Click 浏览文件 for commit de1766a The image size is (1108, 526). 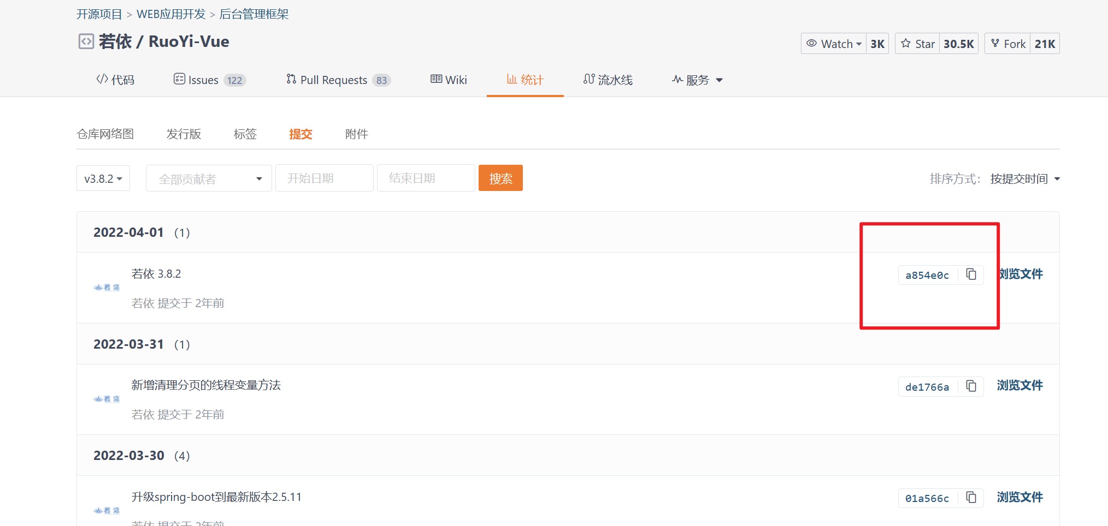point(1020,385)
